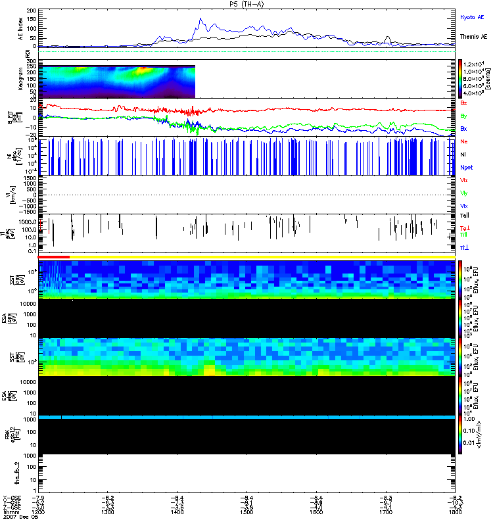Click the SST electron Eflux color bar
The width and height of the screenshot is (493, 526).
click(460, 357)
